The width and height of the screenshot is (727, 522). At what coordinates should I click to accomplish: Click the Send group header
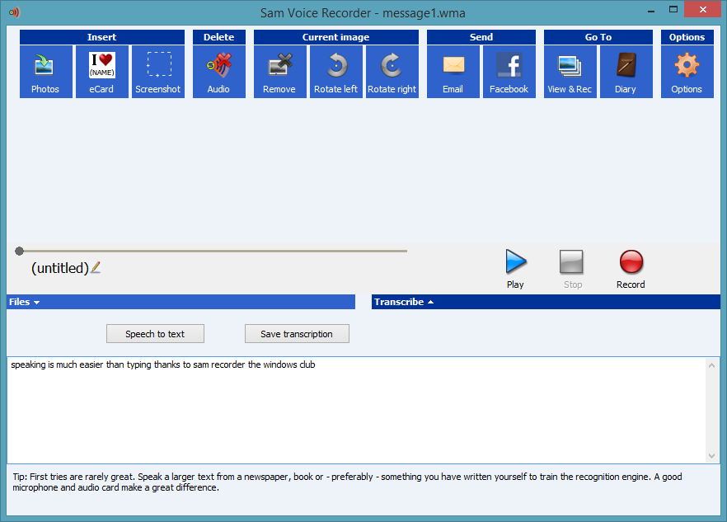[x=481, y=37]
